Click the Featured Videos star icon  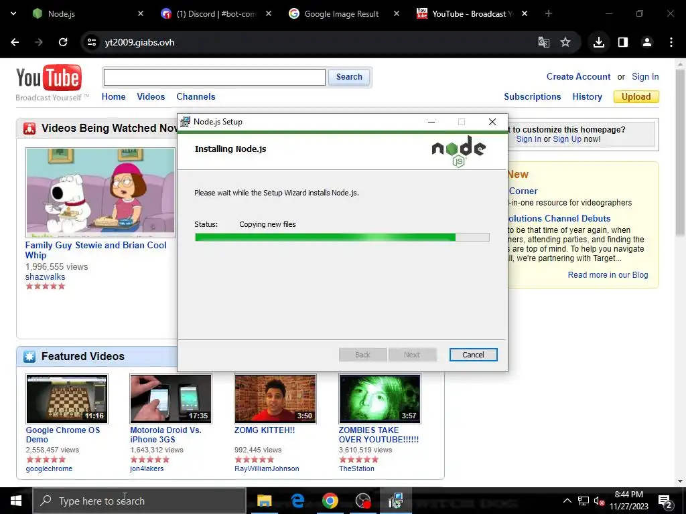(29, 356)
